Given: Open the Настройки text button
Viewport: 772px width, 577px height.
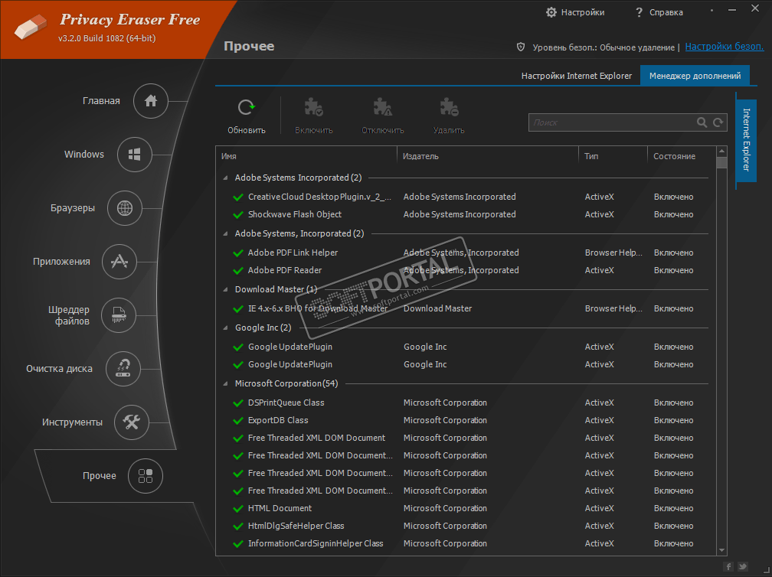Looking at the screenshot, I should tap(582, 12).
